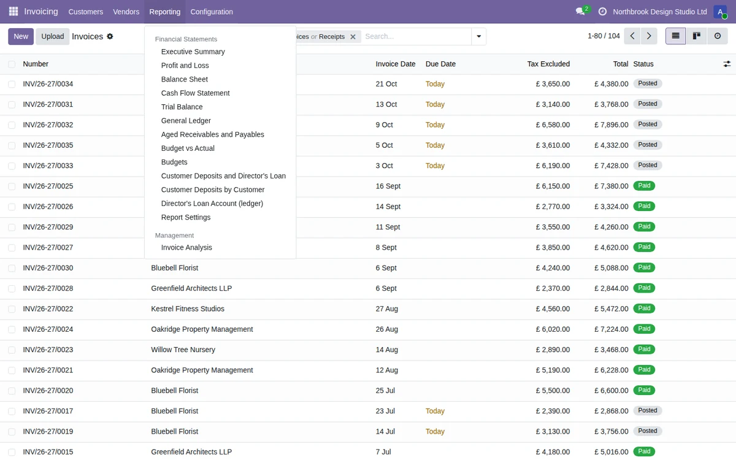The width and height of the screenshot is (736, 460).
Task: Click the New invoice button
Action: click(x=21, y=36)
